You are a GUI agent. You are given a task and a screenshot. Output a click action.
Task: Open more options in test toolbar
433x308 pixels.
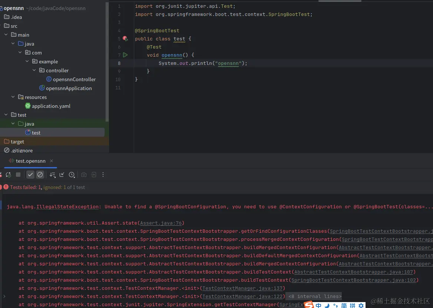pyautogui.click(x=103, y=175)
